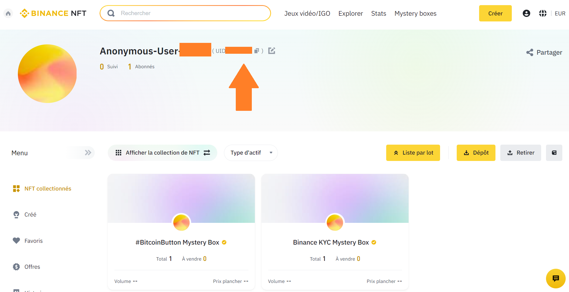Click the Binance NFT home logo

(53, 13)
